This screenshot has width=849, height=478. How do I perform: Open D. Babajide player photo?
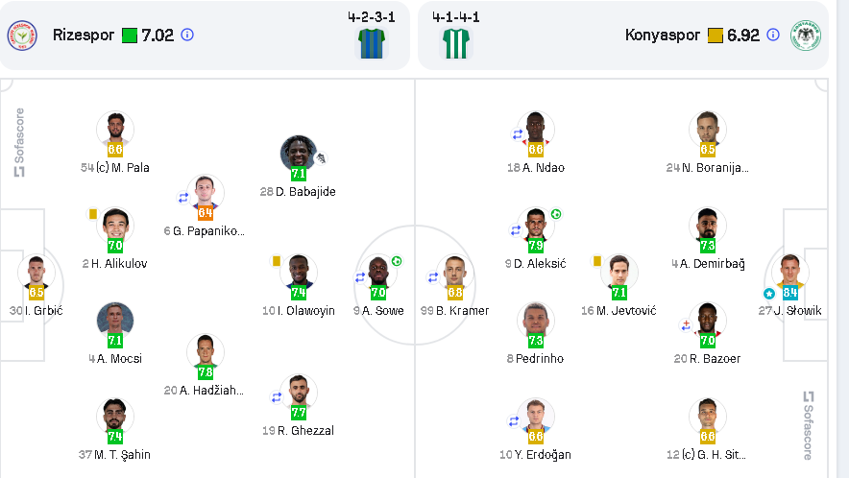coord(299,154)
